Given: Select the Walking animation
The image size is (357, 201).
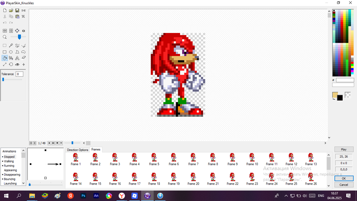Looking at the screenshot, I should click(x=9, y=161).
